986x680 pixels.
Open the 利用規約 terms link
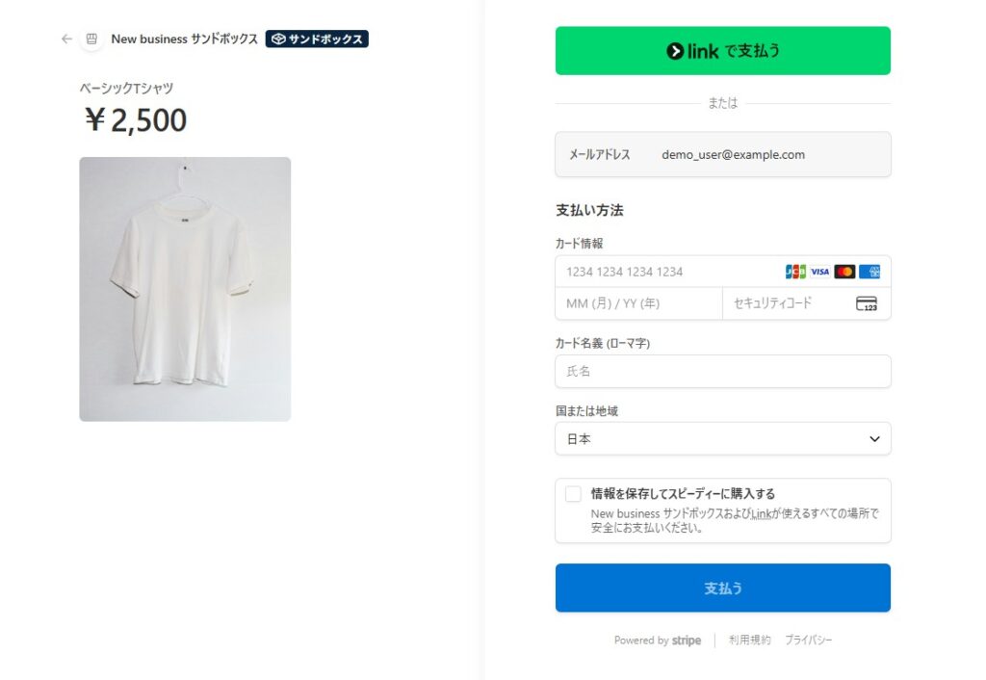749,641
